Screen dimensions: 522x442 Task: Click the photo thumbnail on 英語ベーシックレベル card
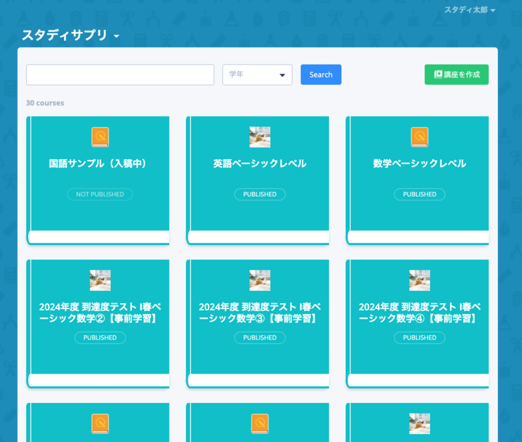click(260, 137)
